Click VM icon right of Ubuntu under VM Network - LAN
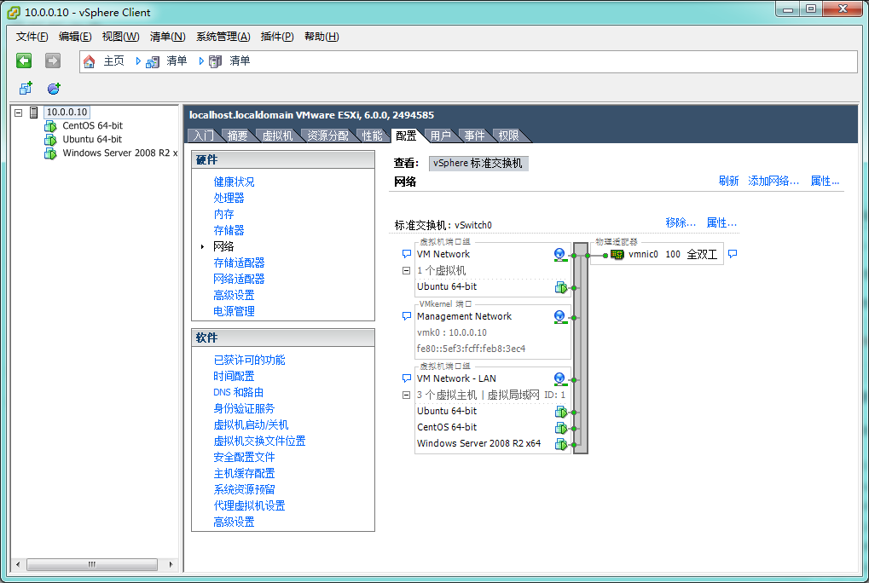 point(561,412)
